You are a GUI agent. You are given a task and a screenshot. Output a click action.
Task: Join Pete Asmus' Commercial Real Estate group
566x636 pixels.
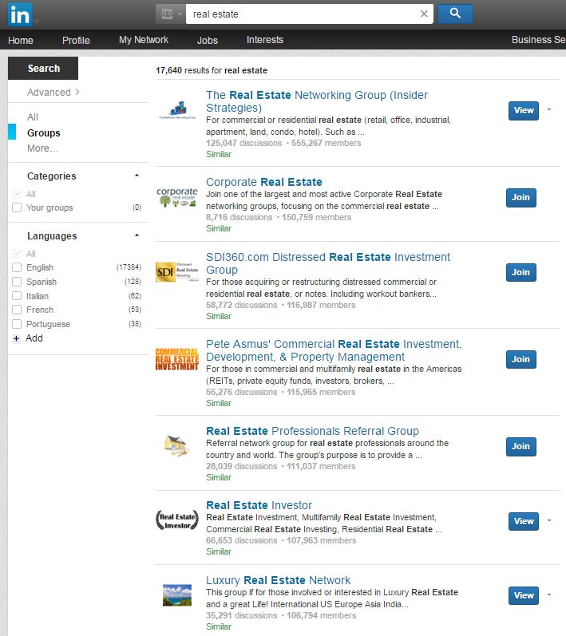pos(520,359)
